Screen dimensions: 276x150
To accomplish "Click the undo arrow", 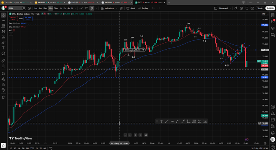I will click(x=153, y=8).
